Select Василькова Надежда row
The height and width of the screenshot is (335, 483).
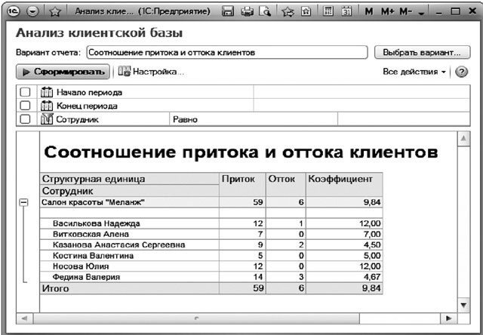pyautogui.click(x=211, y=223)
